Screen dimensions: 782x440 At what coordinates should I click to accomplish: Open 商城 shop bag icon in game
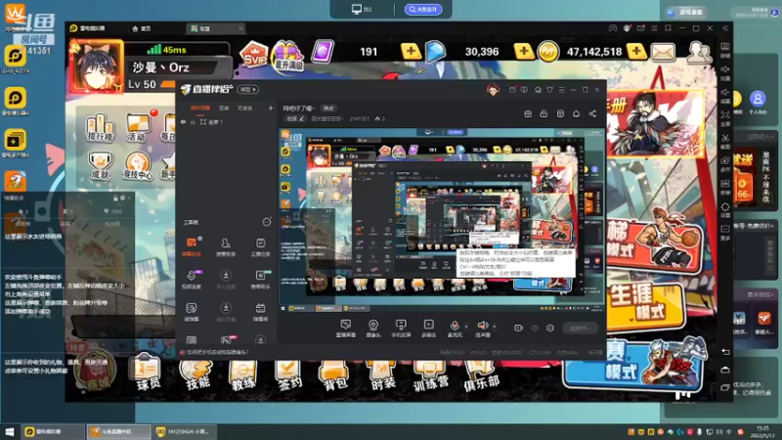96,372
